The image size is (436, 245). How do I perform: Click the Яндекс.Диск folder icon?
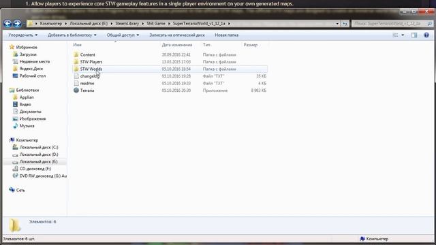[15, 69]
